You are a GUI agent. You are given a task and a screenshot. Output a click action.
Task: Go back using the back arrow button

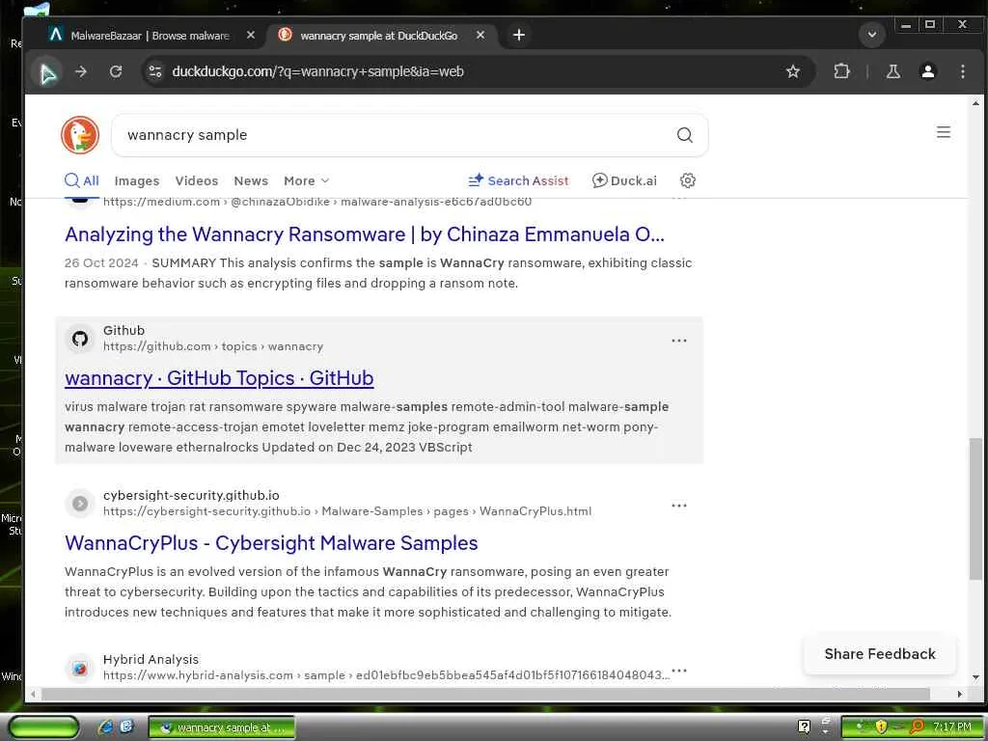pyautogui.click(x=47, y=71)
